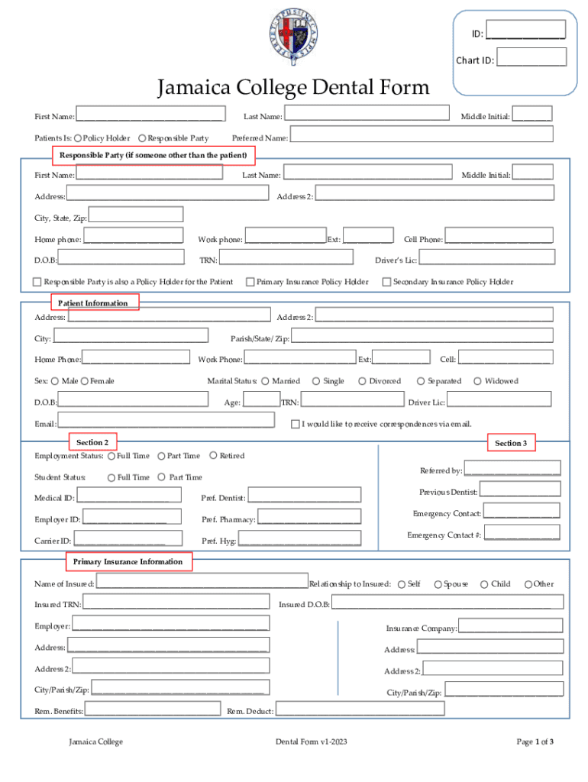Viewport: 588px width, 782px height.
Task: Mark marital status as Married
Action: [265, 381]
